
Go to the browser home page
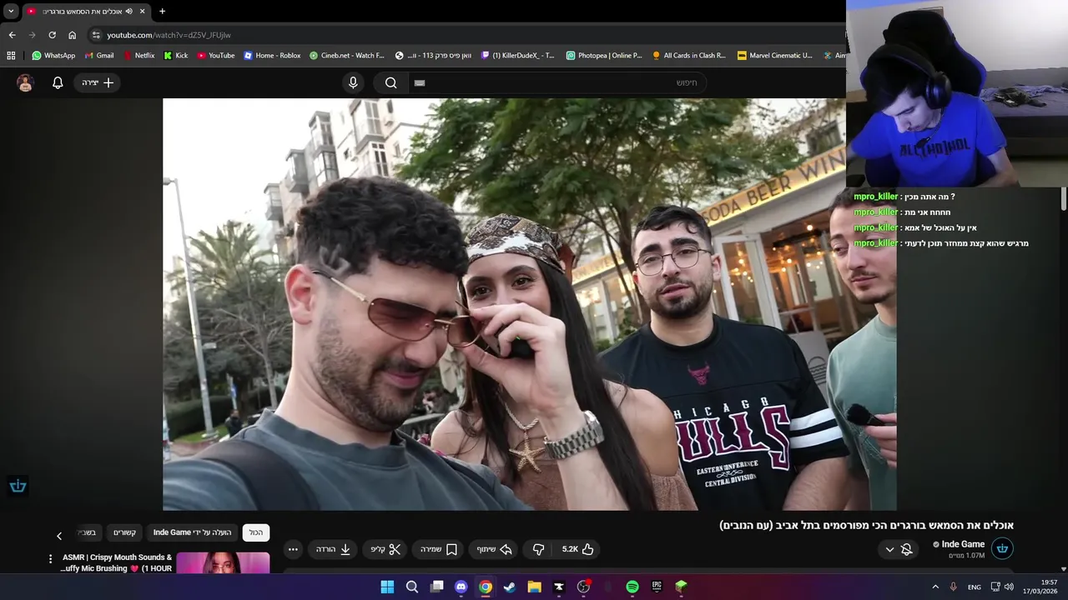[72, 35]
